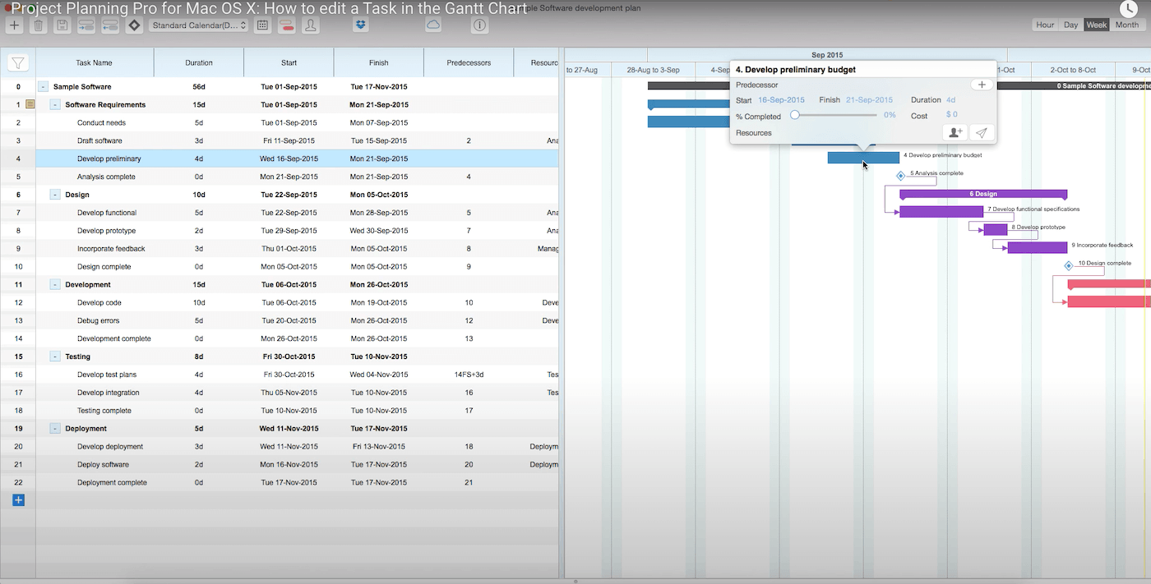
Task: Open the Dropbox sync icon
Action: [360, 25]
